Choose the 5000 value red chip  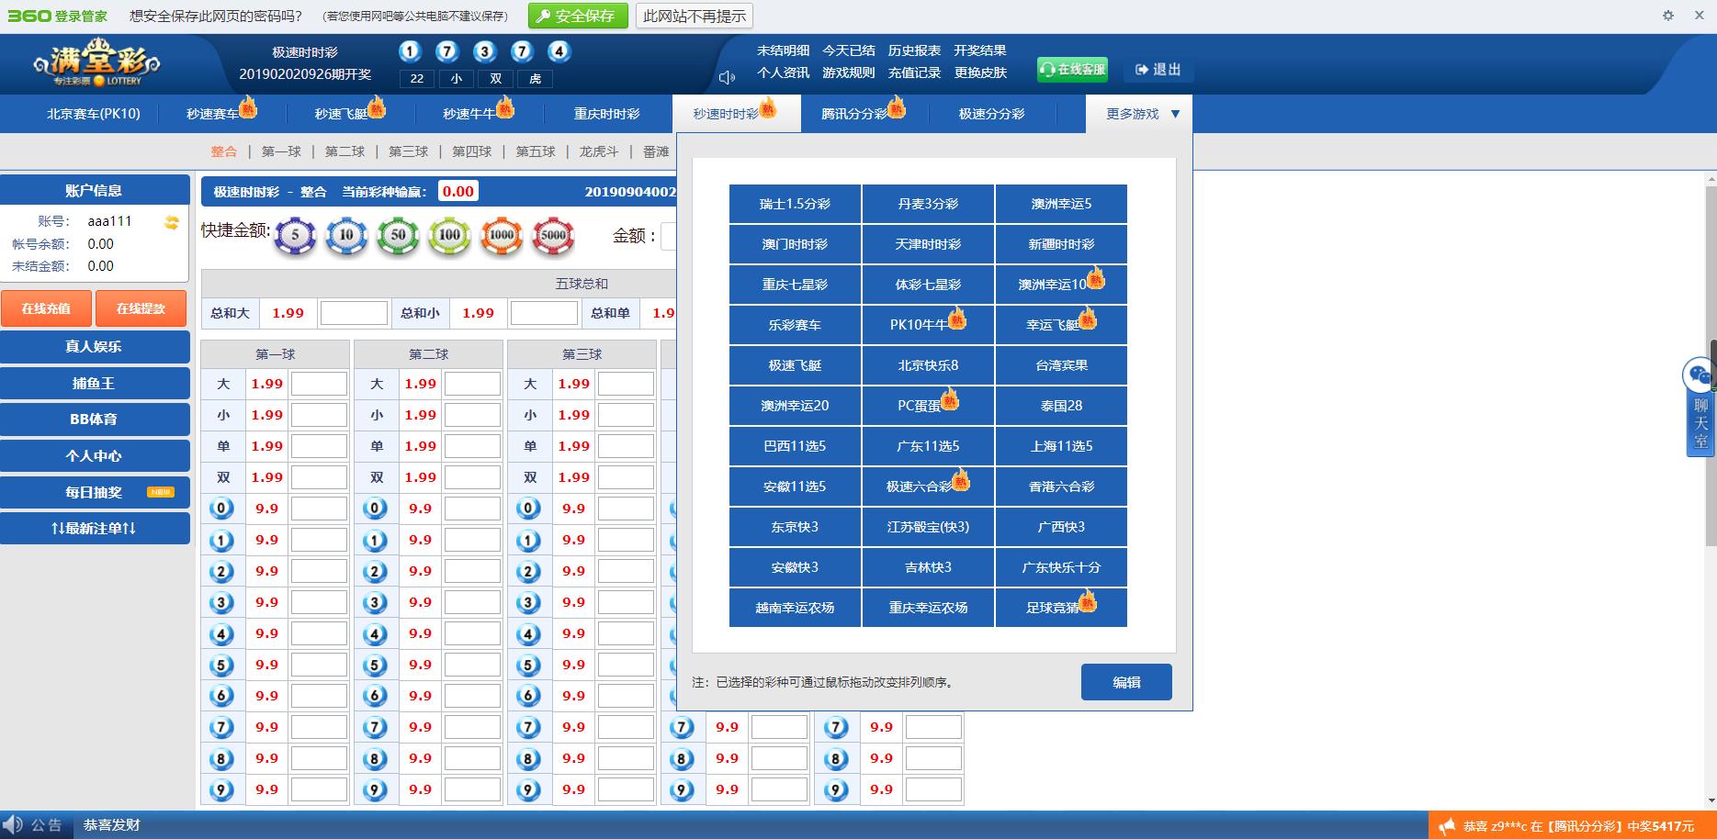point(553,236)
